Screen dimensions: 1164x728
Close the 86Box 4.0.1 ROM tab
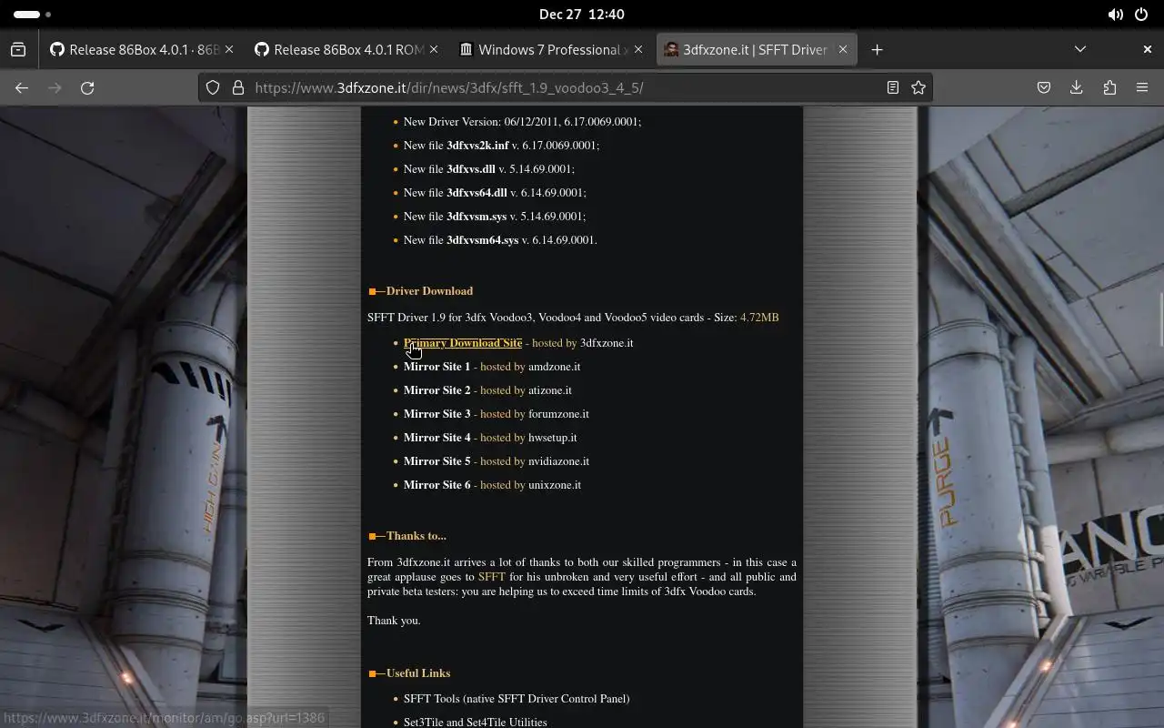click(x=434, y=49)
